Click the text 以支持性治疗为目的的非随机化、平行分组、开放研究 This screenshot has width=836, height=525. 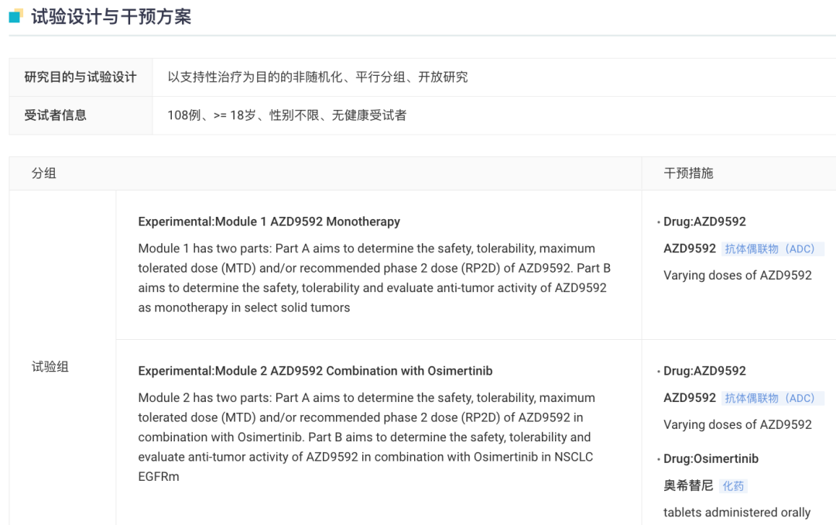click(318, 77)
